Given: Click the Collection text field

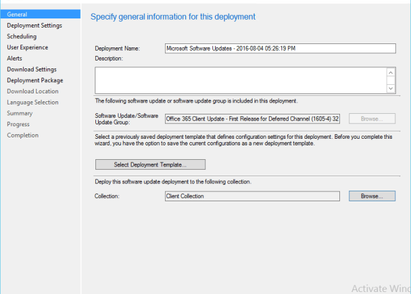Looking at the screenshot, I should 253,196.
